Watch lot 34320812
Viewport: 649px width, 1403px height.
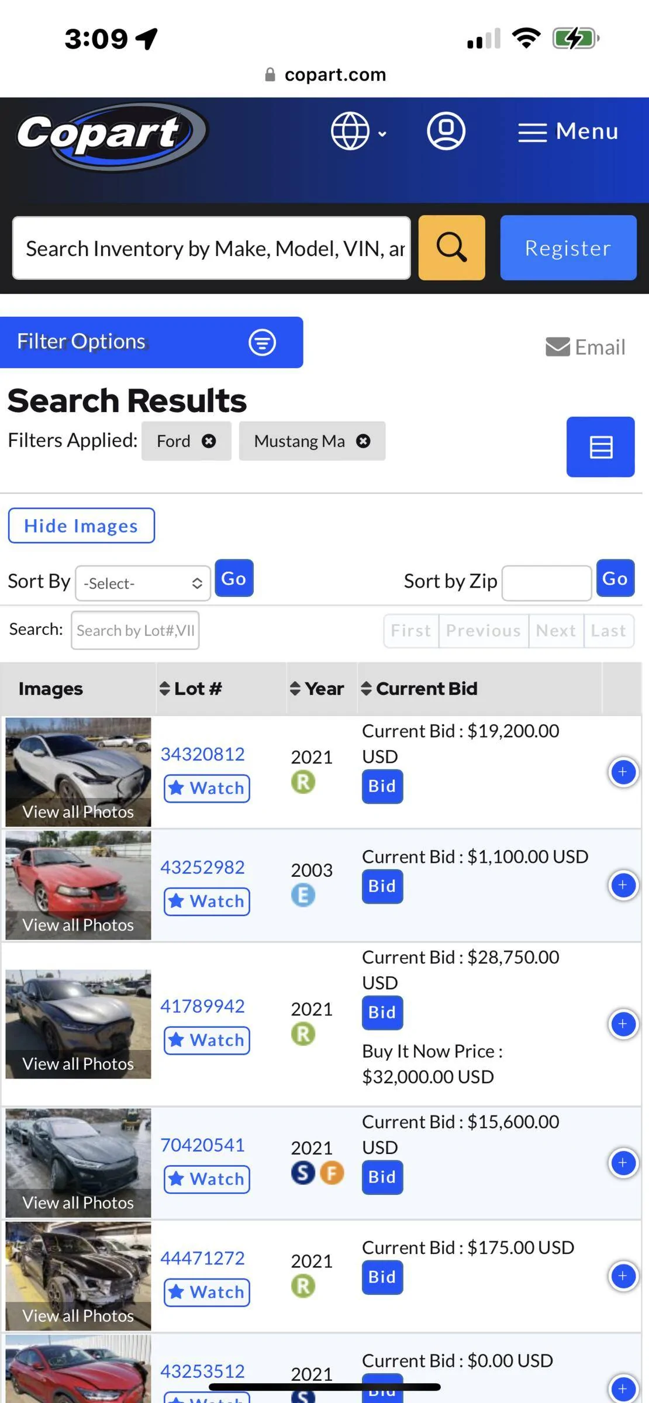pyautogui.click(x=207, y=788)
